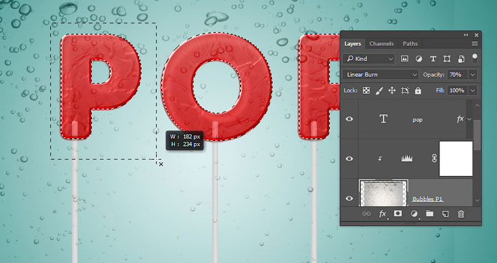Select the Layers tab

[353, 44]
